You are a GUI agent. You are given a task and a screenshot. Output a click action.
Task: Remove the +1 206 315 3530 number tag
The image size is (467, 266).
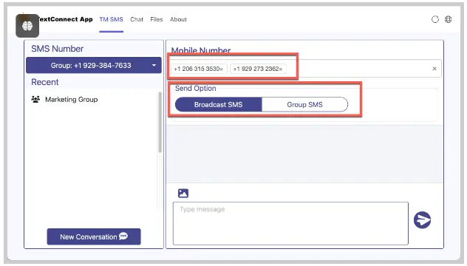click(x=221, y=69)
